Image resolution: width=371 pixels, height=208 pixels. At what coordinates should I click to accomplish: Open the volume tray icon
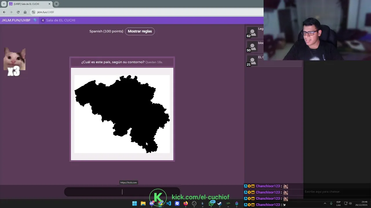pos(350,203)
